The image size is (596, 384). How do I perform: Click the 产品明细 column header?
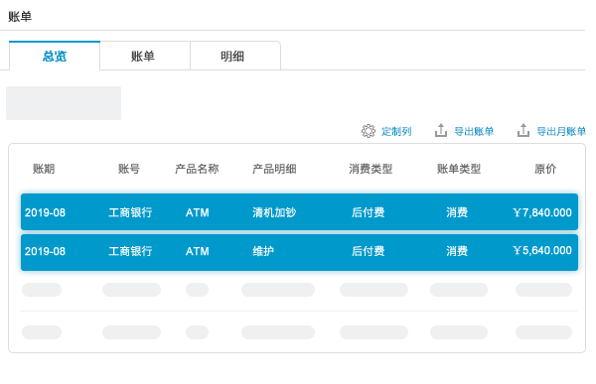[274, 169]
